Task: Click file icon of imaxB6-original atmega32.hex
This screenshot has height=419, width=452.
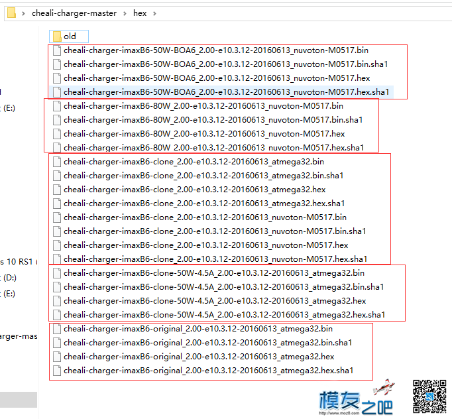Action: click(57, 357)
